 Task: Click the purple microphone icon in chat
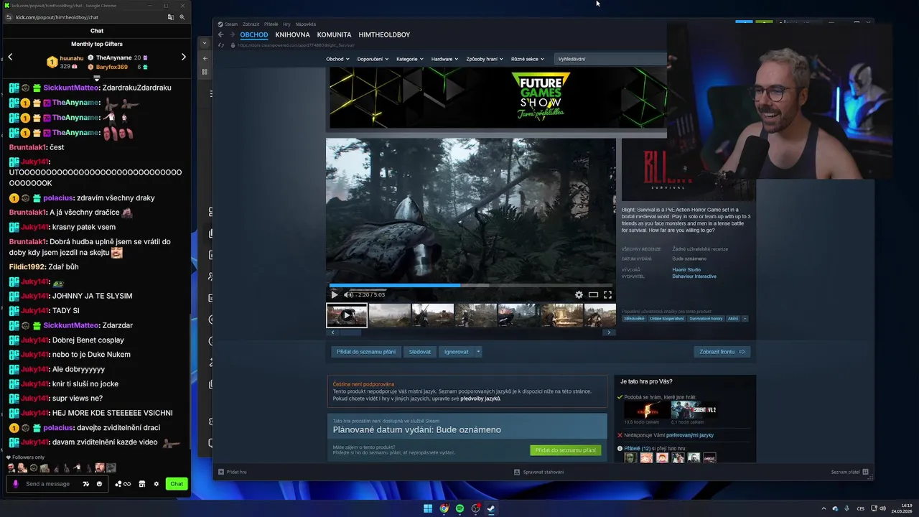point(15,484)
